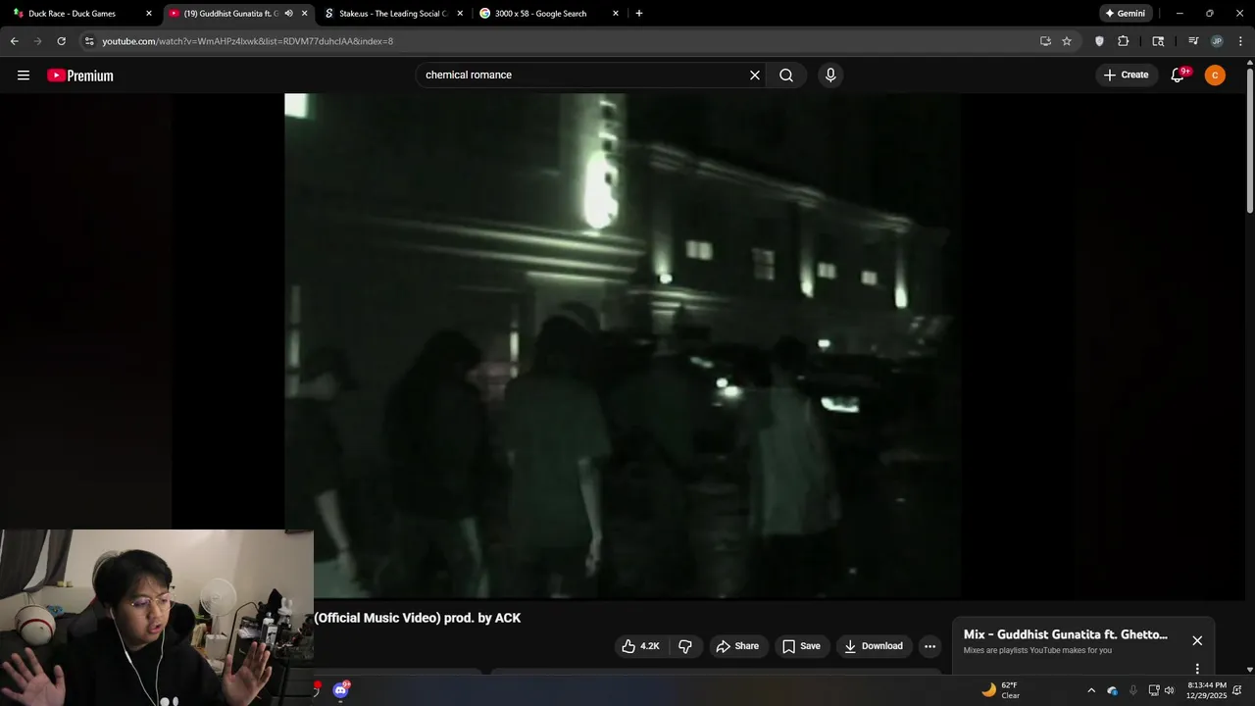Open the taskbar microphone tray icon
Viewport: 1255px width, 706px height.
pyautogui.click(x=1133, y=690)
